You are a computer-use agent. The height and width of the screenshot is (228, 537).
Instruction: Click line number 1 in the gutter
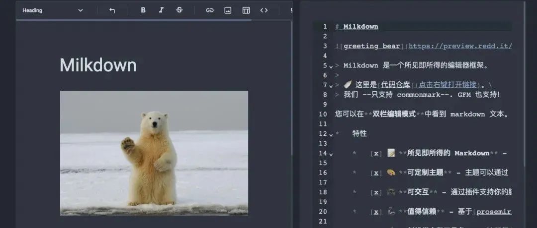coord(325,27)
